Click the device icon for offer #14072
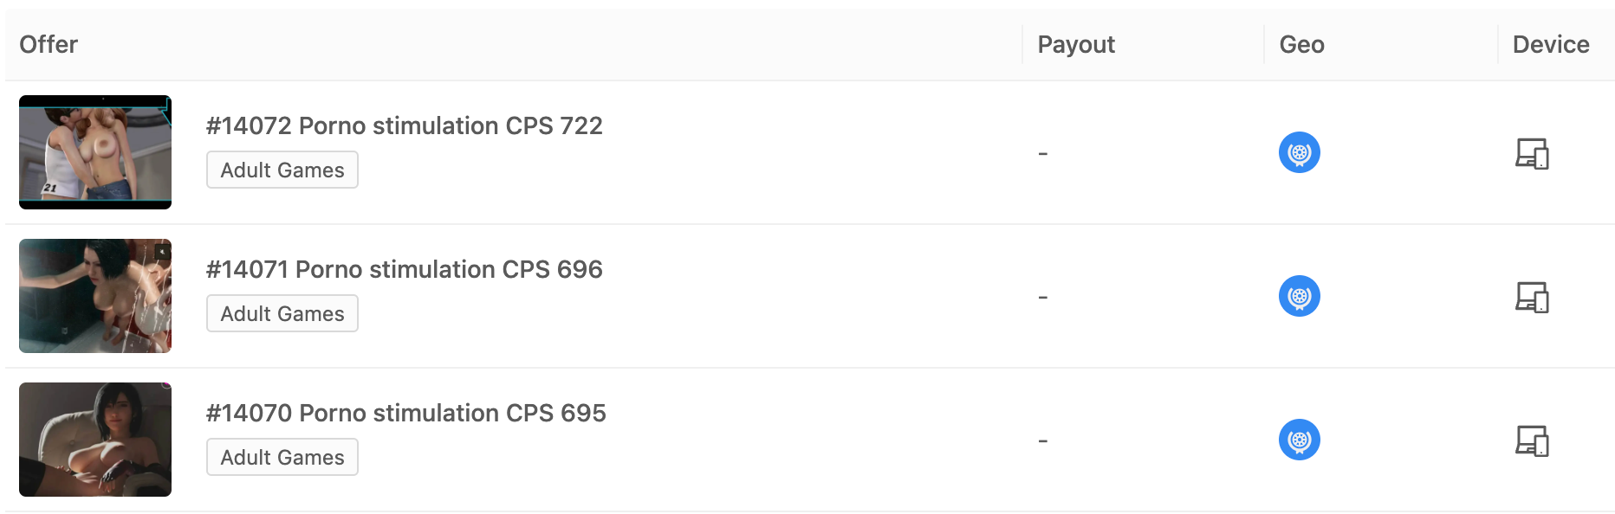Viewport: 1615px width, 514px height. (1532, 154)
